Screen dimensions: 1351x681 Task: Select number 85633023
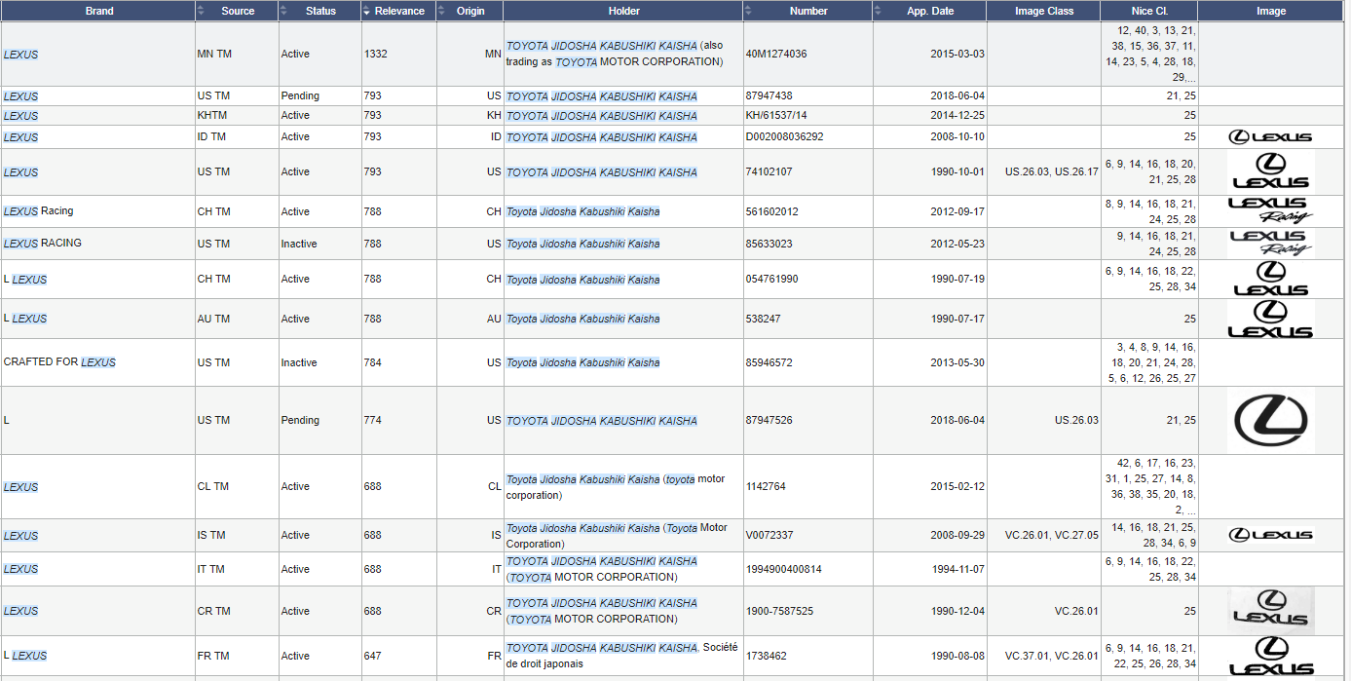[x=769, y=244]
